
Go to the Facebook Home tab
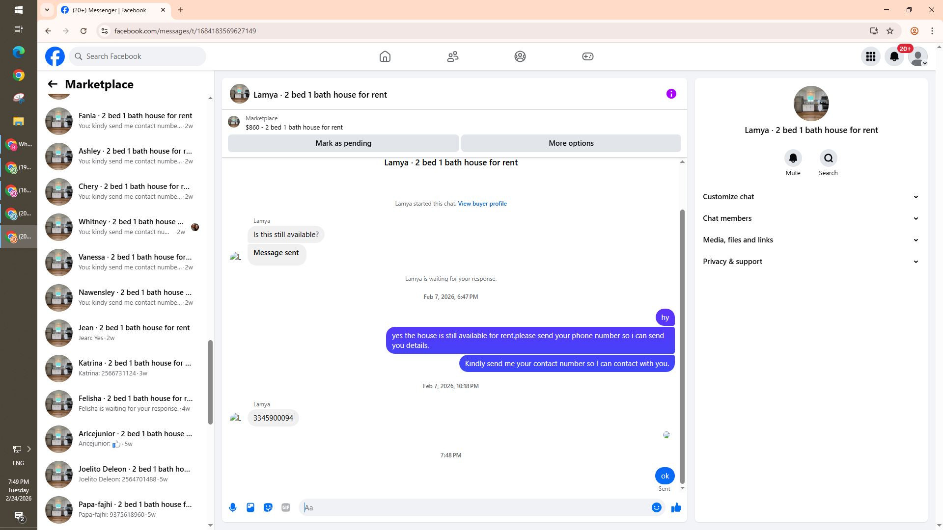pos(385,56)
